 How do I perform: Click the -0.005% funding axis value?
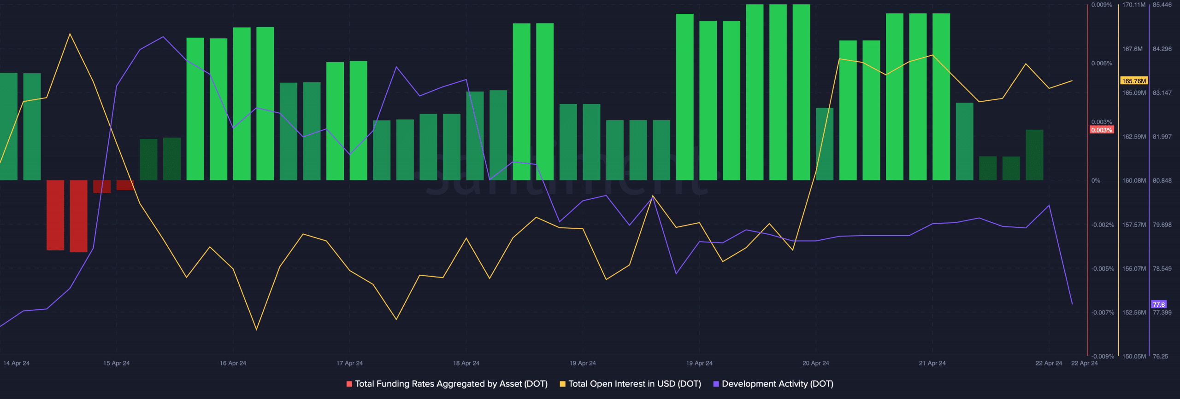[x=1103, y=269]
